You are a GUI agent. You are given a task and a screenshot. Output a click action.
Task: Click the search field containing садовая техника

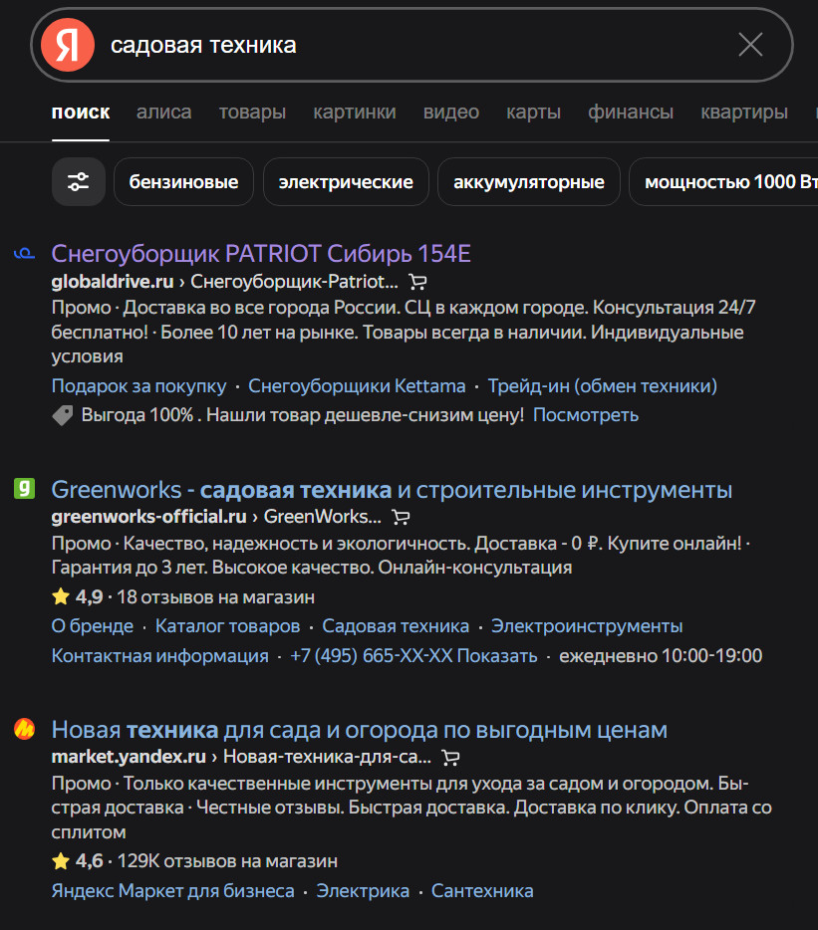(x=411, y=45)
